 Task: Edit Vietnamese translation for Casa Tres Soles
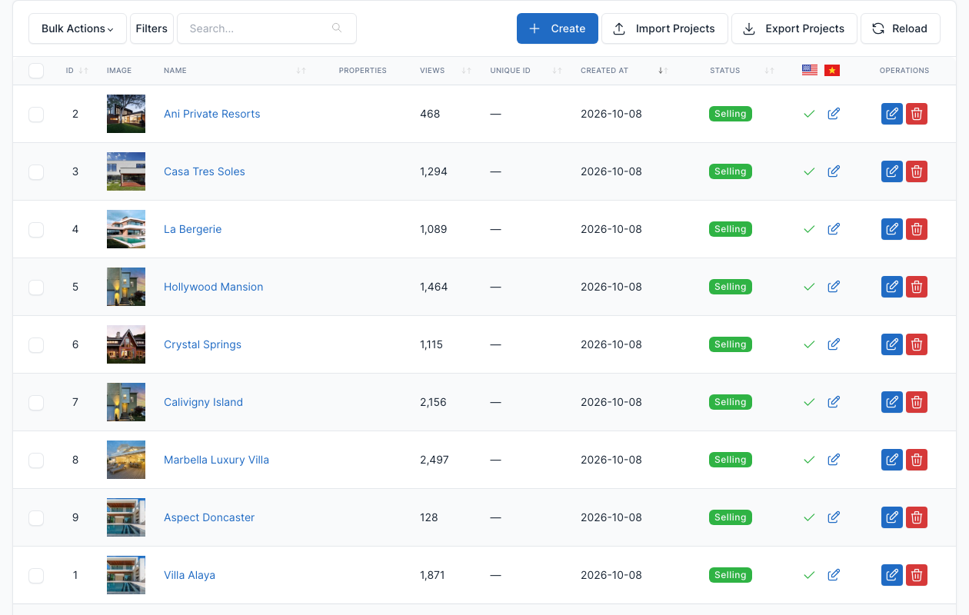[x=834, y=171]
